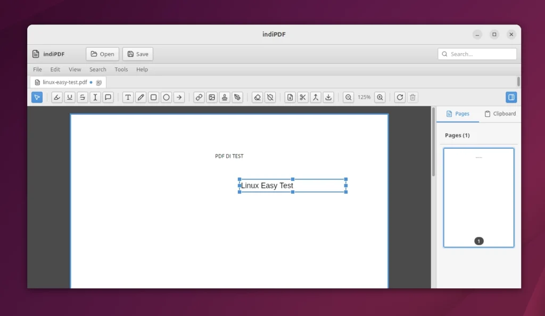The height and width of the screenshot is (316, 545).
Task: Select the highlight annotation tool
Action: pyautogui.click(x=57, y=97)
